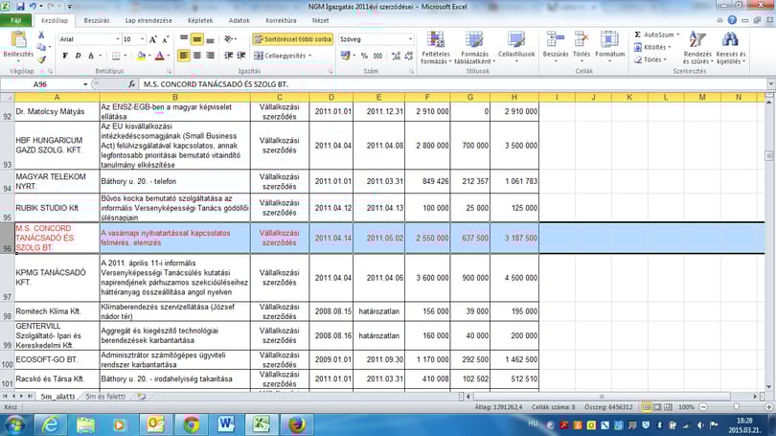This screenshot has width=776, height=436.
Task: Open Format as Table (Formázás táblázatként)
Action: coord(474,48)
